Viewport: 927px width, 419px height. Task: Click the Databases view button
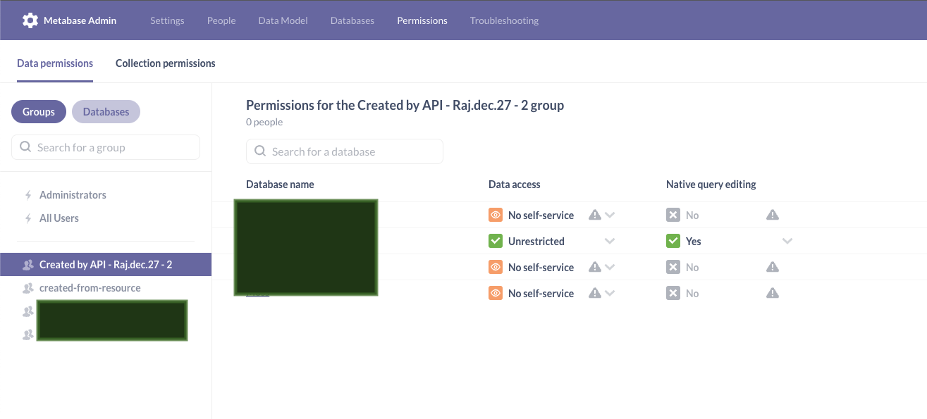[106, 111]
